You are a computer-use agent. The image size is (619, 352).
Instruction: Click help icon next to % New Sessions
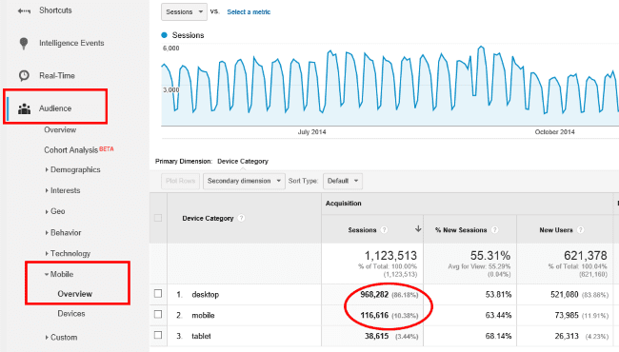coord(494,230)
